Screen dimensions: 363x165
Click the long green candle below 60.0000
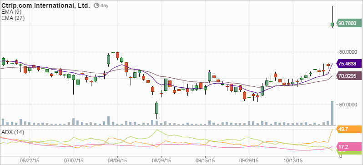coord(157,108)
